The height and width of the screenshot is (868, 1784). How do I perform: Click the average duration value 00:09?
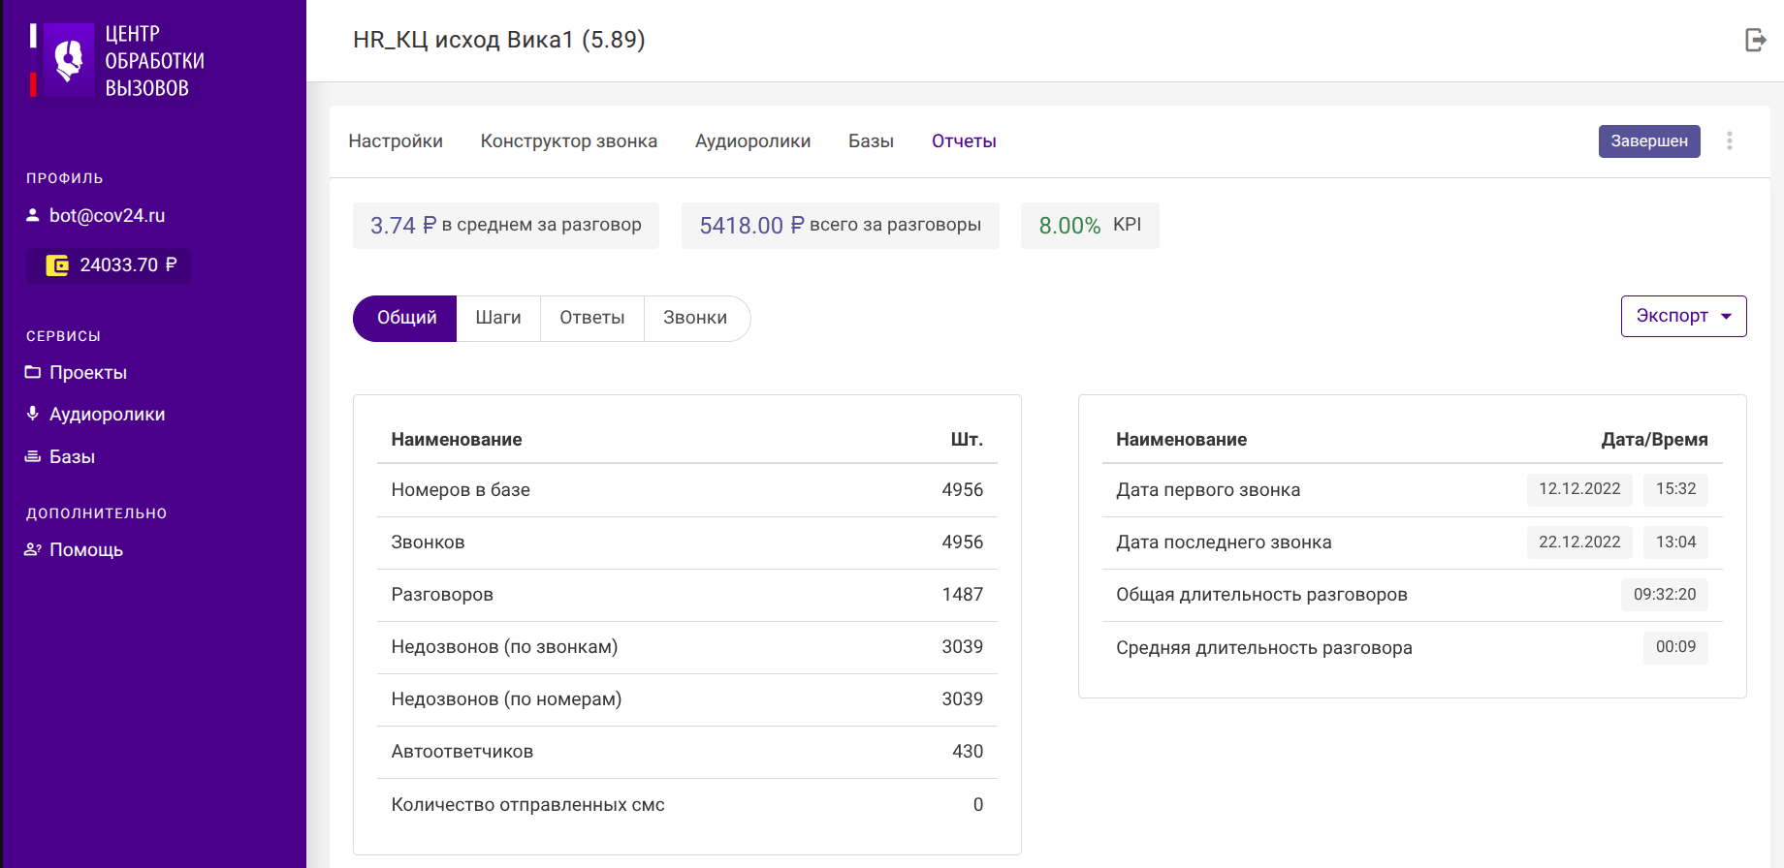1675,647
